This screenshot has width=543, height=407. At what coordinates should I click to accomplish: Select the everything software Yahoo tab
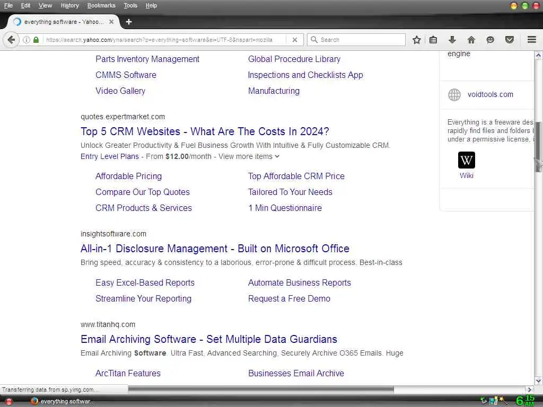point(63,22)
